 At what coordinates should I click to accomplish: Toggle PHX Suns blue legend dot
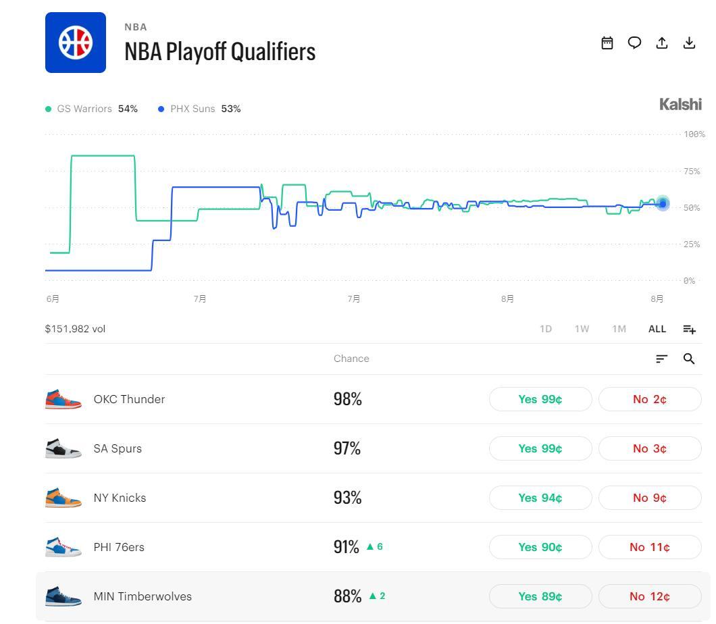161,109
